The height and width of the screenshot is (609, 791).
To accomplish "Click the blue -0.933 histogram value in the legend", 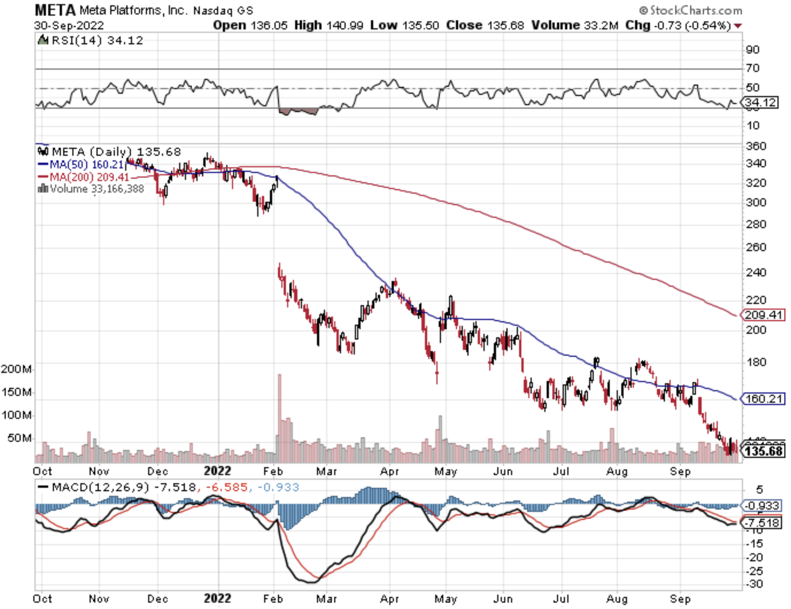I will coord(278,488).
